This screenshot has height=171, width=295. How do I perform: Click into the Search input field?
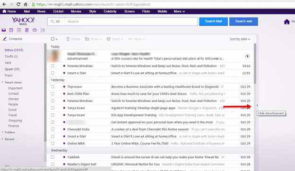click(131, 22)
